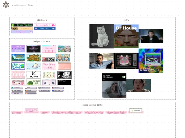The height and width of the screenshot is (138, 185).
Task: Open the GIF of House in a blue shirt
Action: (x=102, y=61)
